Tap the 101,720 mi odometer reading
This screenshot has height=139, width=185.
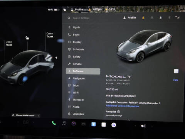click(112, 89)
